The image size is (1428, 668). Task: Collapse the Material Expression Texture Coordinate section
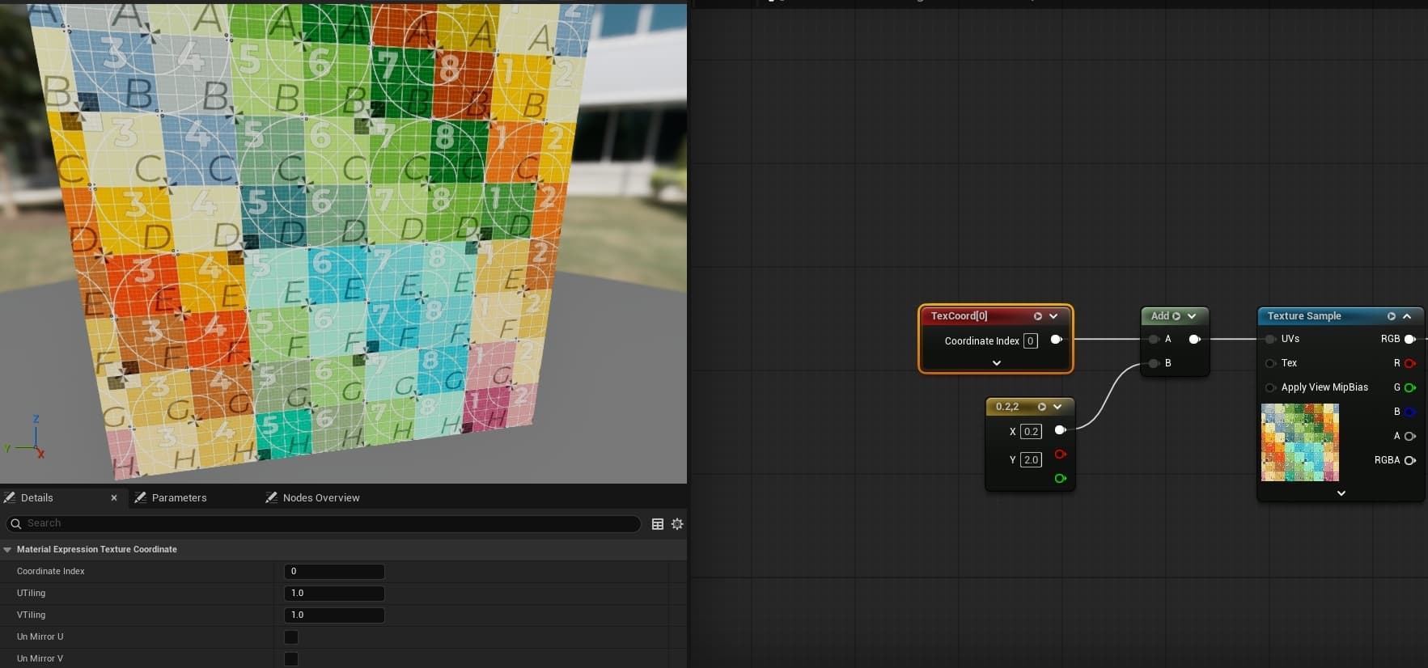8,550
